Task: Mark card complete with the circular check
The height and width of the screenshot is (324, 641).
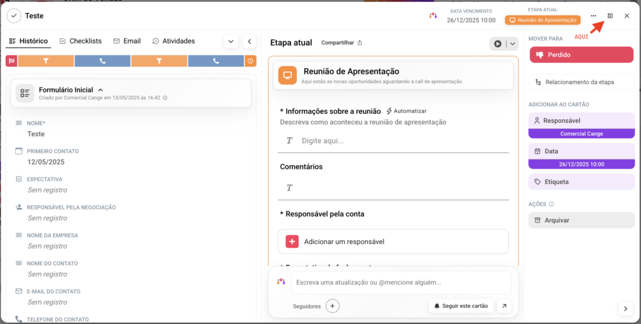Action: click(x=14, y=16)
